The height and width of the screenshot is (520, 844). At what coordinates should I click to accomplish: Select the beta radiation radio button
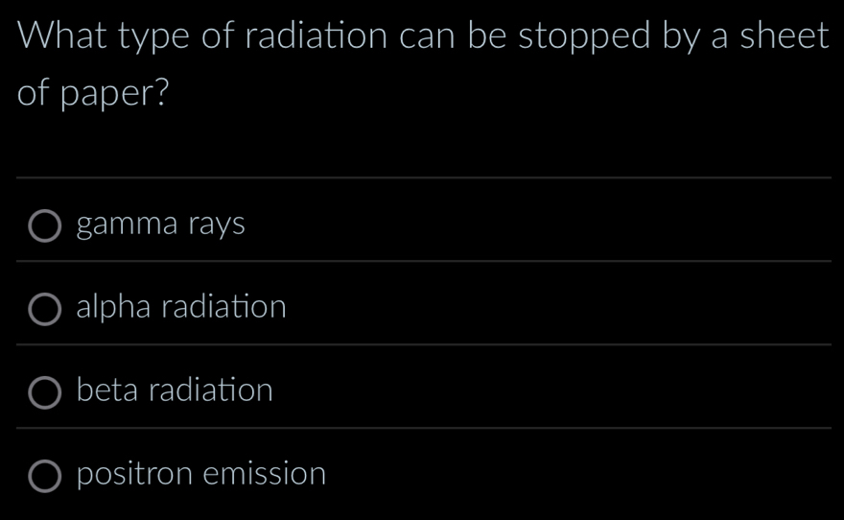click(44, 391)
